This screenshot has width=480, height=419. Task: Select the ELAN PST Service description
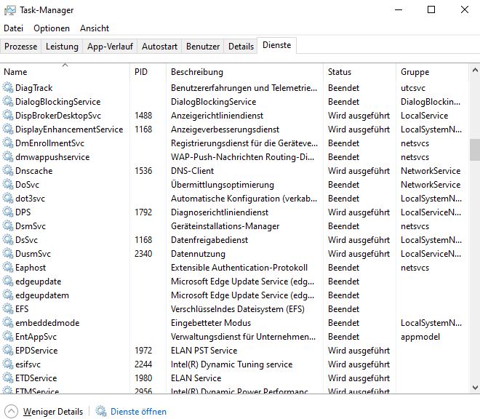[204, 350]
